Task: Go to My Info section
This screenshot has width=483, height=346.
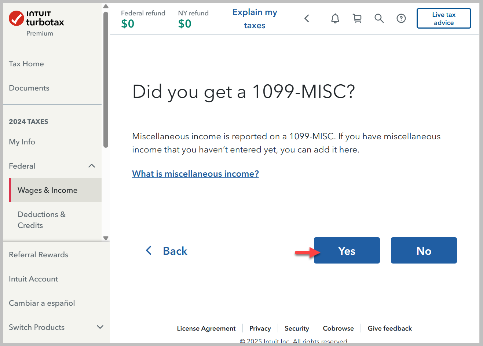Action: pos(22,142)
